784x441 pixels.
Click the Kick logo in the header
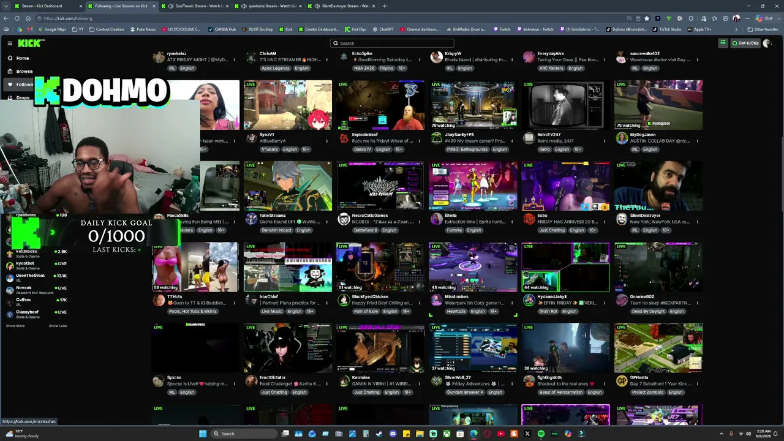point(30,43)
